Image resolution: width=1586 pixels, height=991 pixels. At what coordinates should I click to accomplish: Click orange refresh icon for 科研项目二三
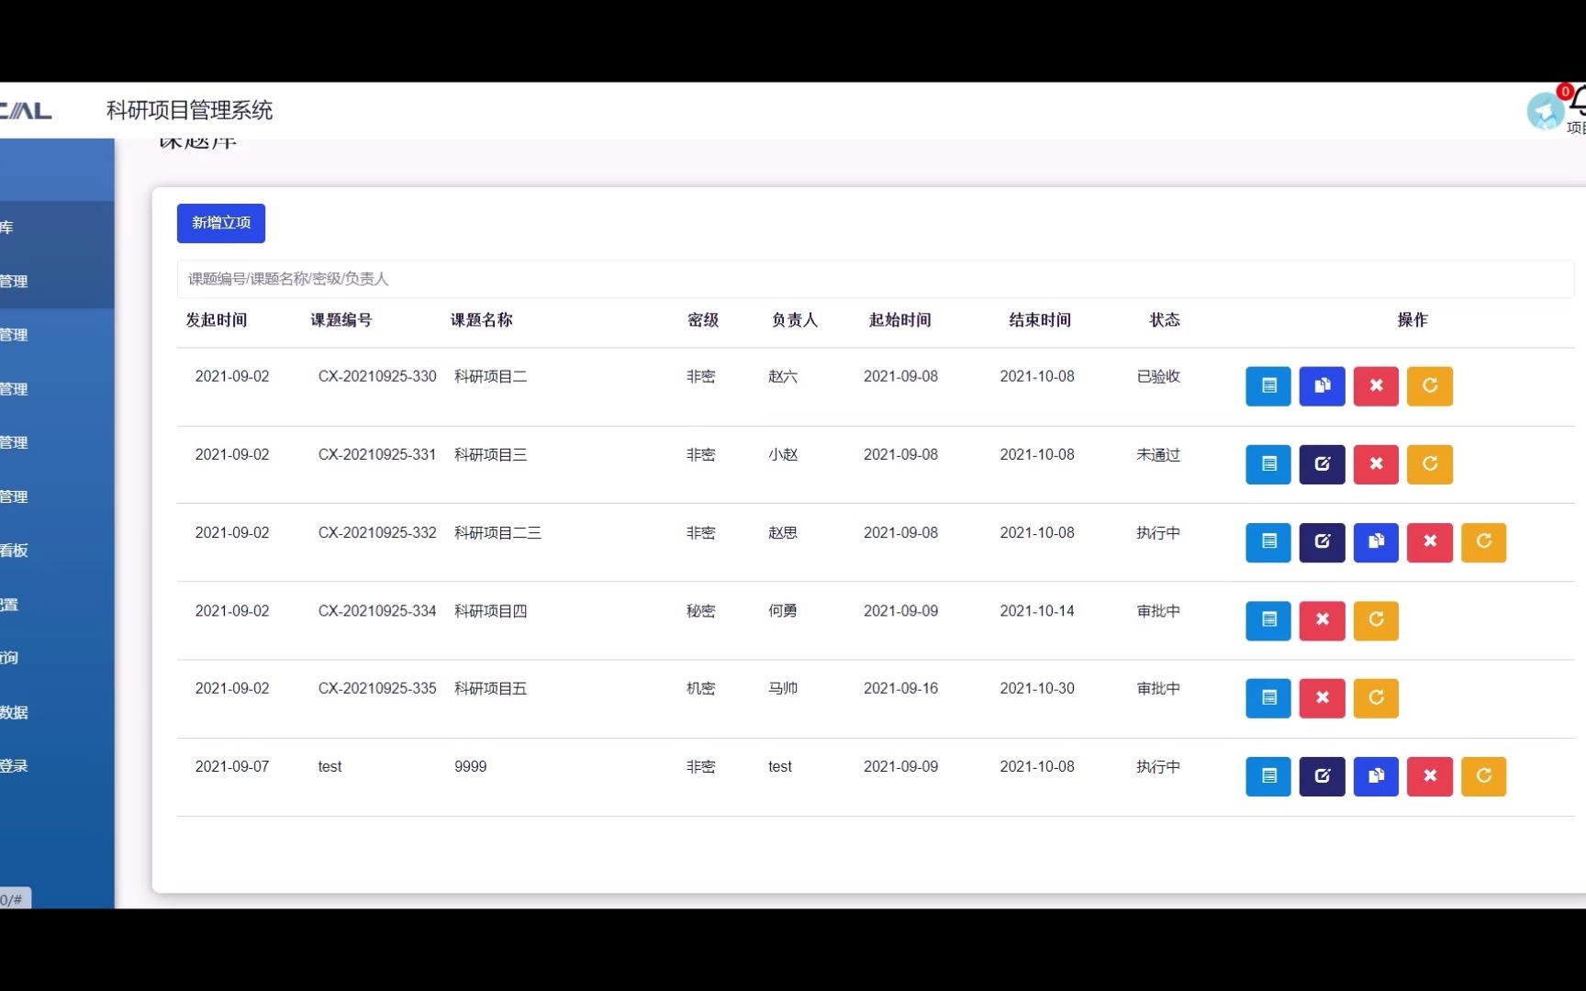point(1483,542)
